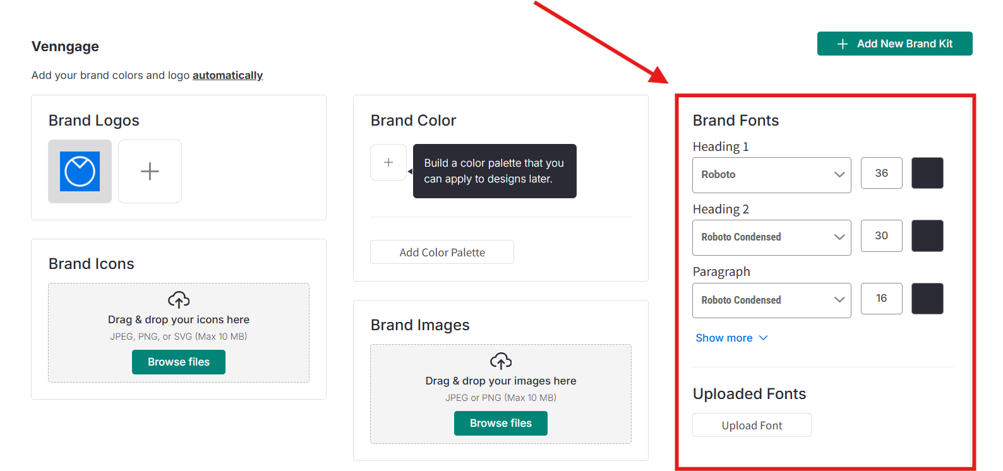Click the Upload Font button
The width and height of the screenshot is (1003, 471).
(x=752, y=425)
